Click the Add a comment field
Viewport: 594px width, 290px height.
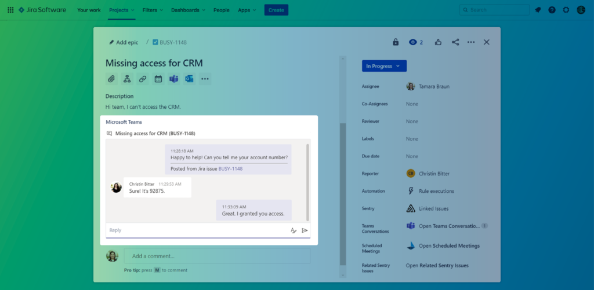pyautogui.click(x=217, y=256)
